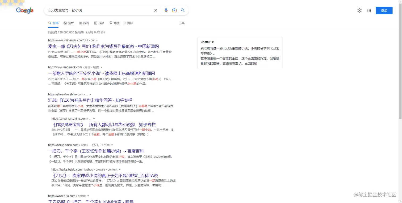Click the Google logo
The image size is (402, 203).
point(25,10)
